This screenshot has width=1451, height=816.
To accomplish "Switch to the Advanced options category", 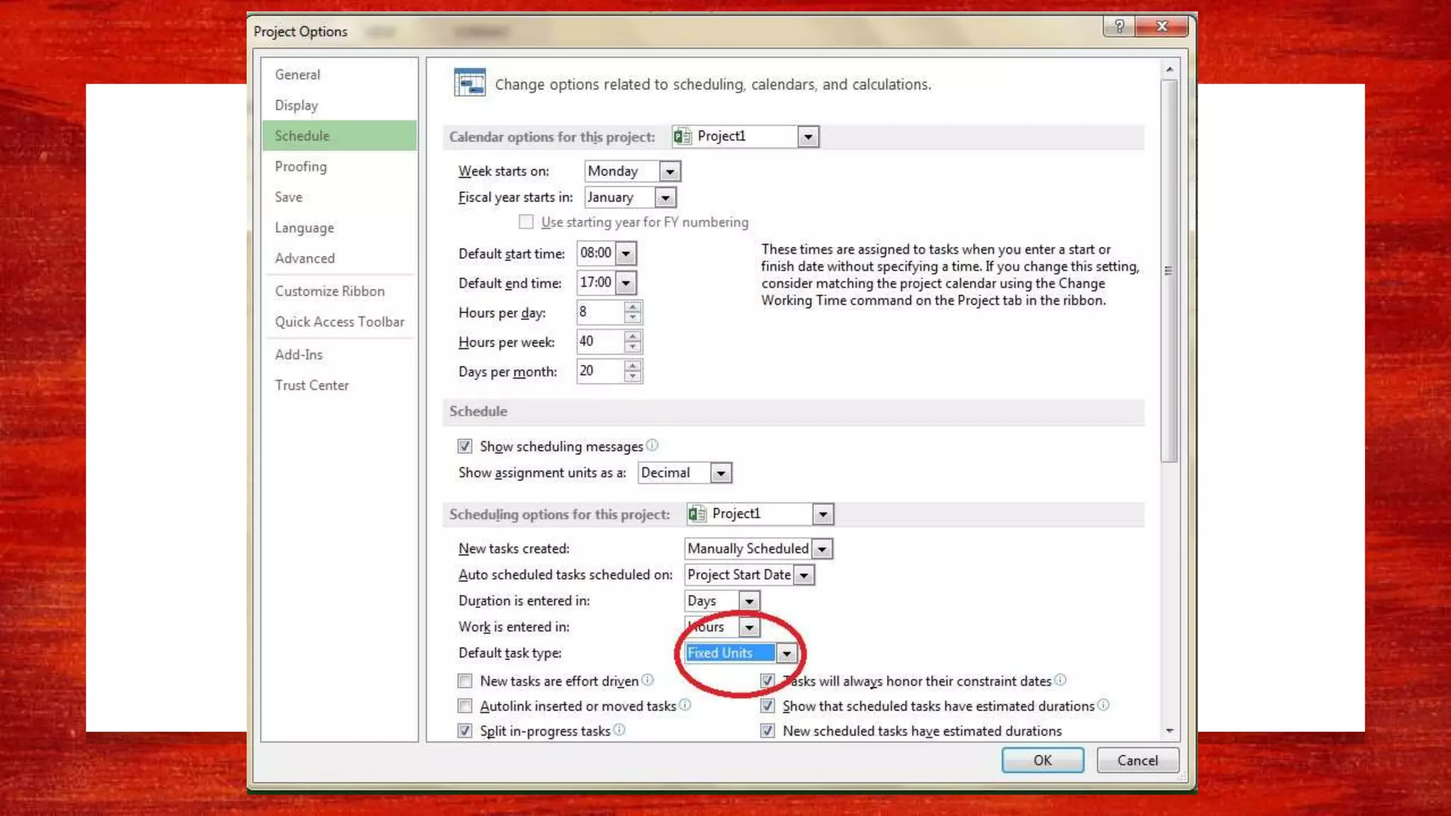I will [x=305, y=259].
